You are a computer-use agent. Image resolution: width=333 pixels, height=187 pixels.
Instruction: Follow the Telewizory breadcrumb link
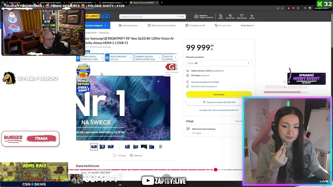click(104, 33)
